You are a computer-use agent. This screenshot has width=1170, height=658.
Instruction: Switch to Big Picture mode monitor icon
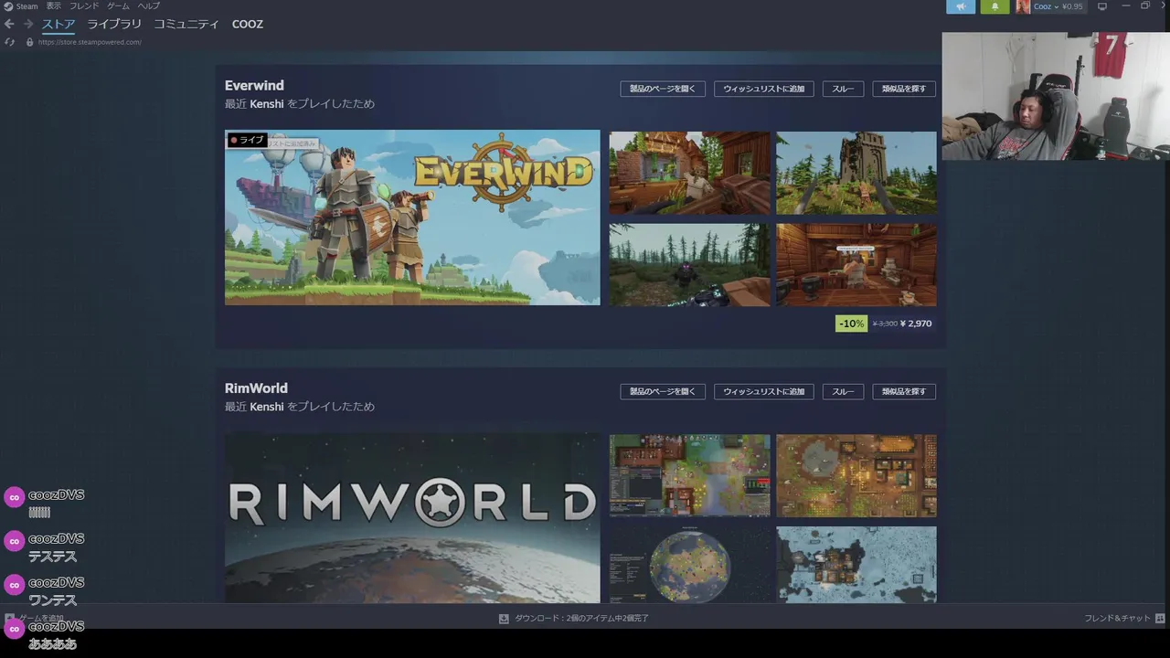(1102, 6)
